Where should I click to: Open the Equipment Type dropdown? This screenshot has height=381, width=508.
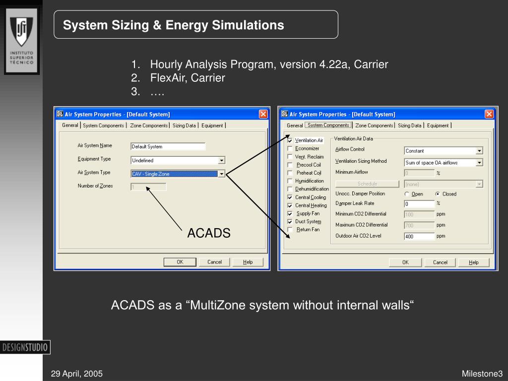coord(221,160)
